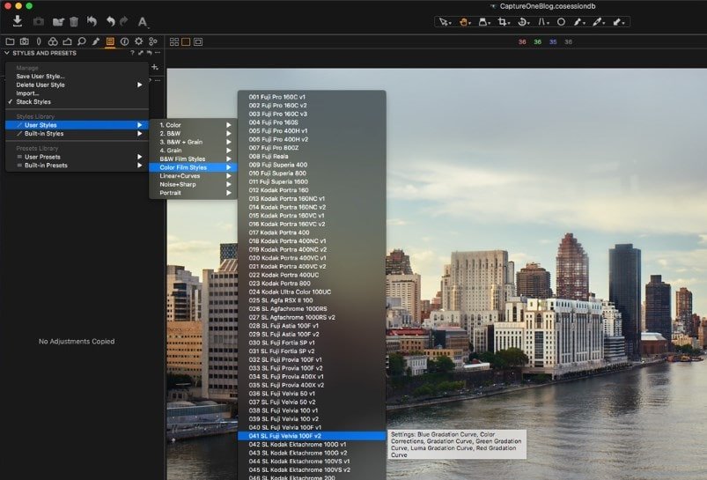Select 017 Kodak Portra 400 style
This screenshot has height=480, width=707.
(x=278, y=233)
